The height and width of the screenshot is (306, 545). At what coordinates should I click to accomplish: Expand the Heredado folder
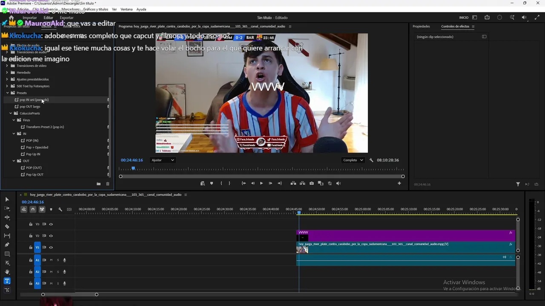[7, 73]
